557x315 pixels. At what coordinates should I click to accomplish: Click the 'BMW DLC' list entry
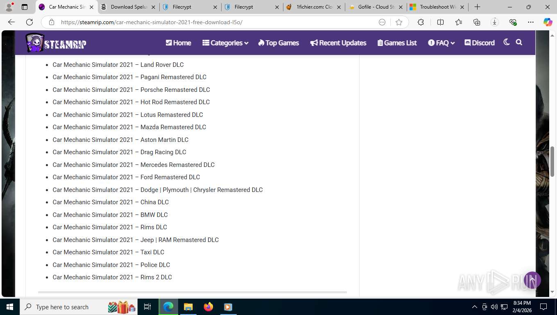[110, 215]
